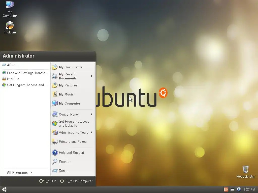This screenshot has height=193, width=258.
Task: Click the blue information tray icon
Action: pos(239,189)
